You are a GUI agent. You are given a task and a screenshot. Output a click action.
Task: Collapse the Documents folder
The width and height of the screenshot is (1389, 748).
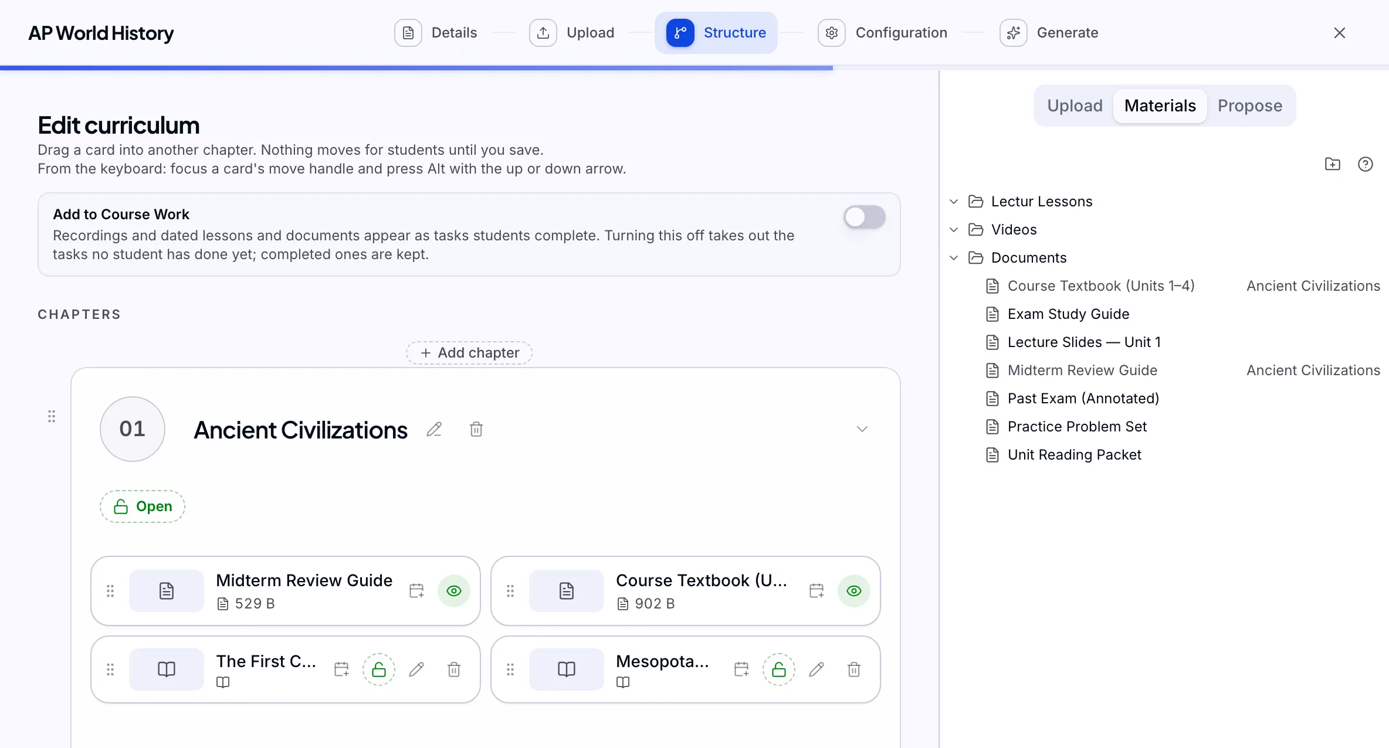(x=954, y=258)
